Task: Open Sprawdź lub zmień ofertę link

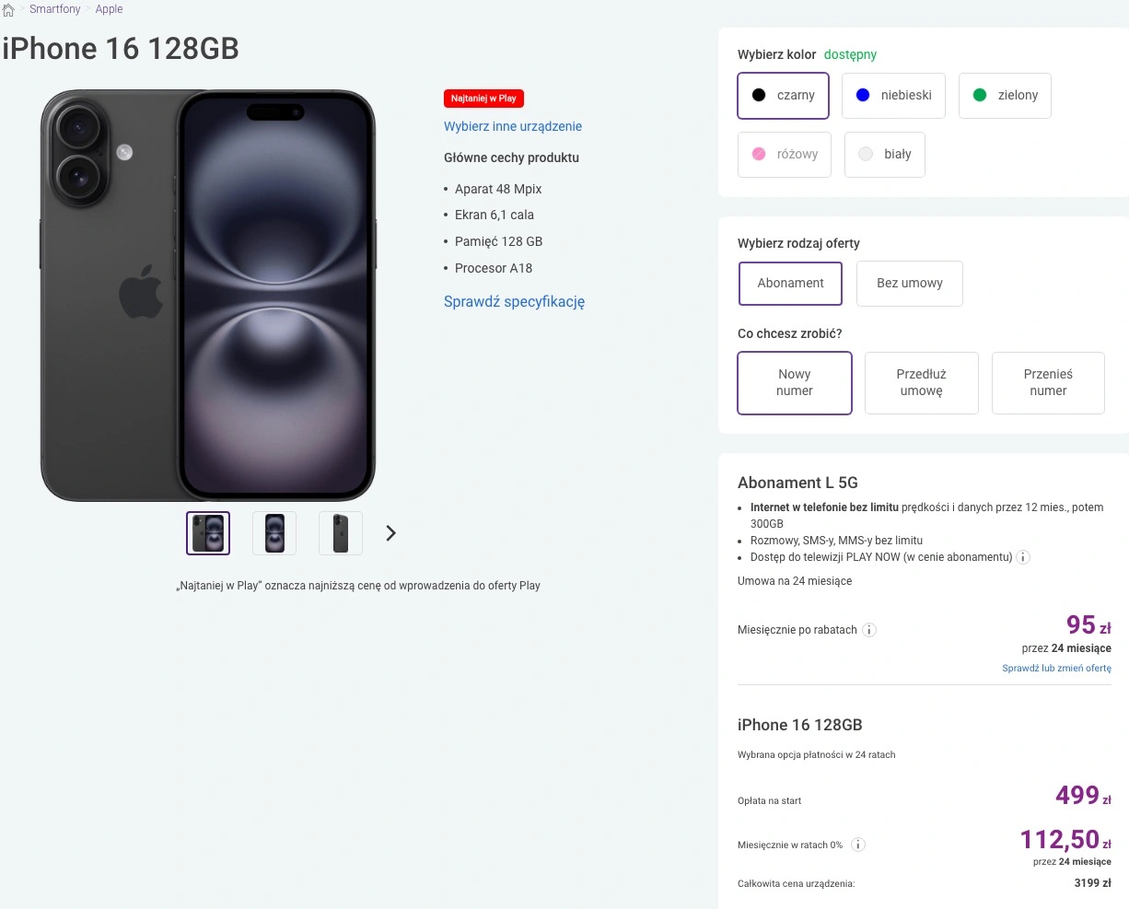Action: (x=1056, y=668)
